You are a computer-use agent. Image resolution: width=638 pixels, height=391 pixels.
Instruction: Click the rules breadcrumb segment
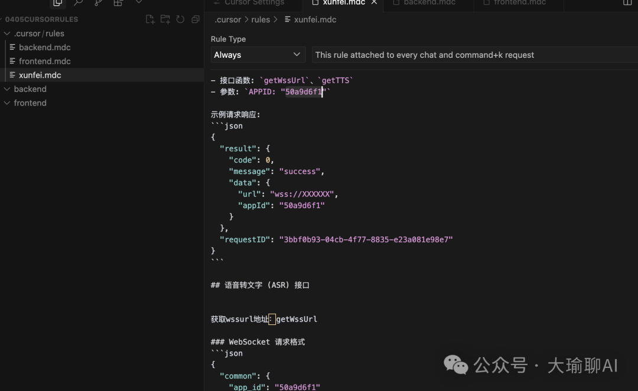click(261, 19)
